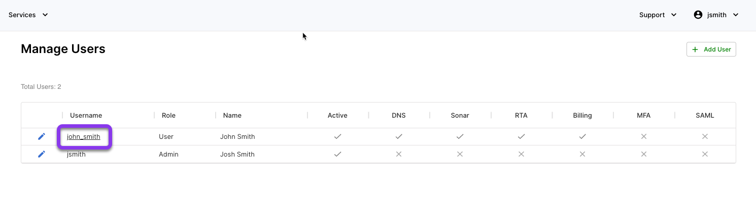Click John Smith's Active checkmark

[x=337, y=136]
